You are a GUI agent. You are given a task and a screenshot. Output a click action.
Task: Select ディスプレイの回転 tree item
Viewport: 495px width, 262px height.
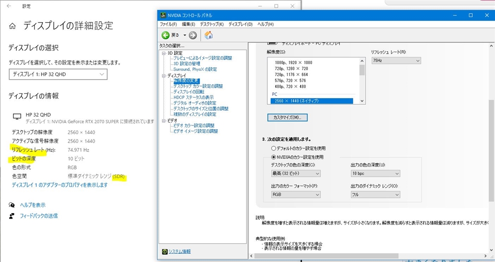[x=189, y=92]
